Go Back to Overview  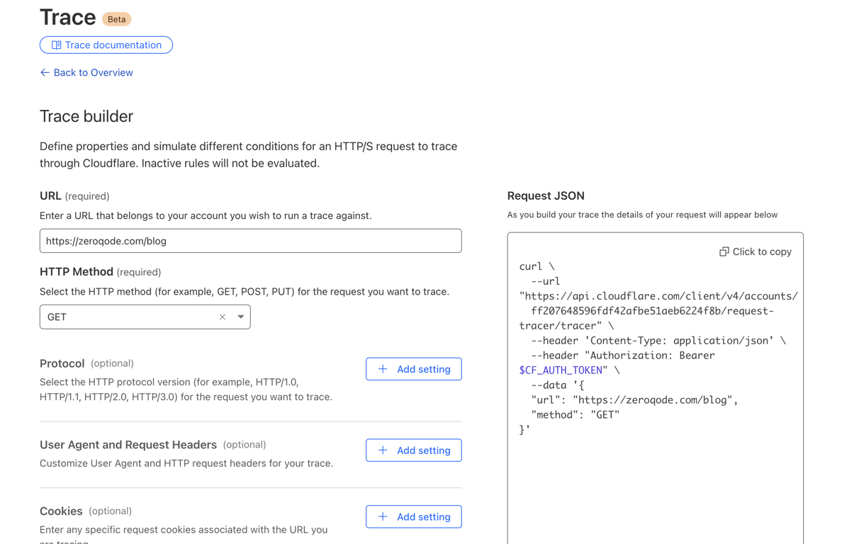(93, 73)
